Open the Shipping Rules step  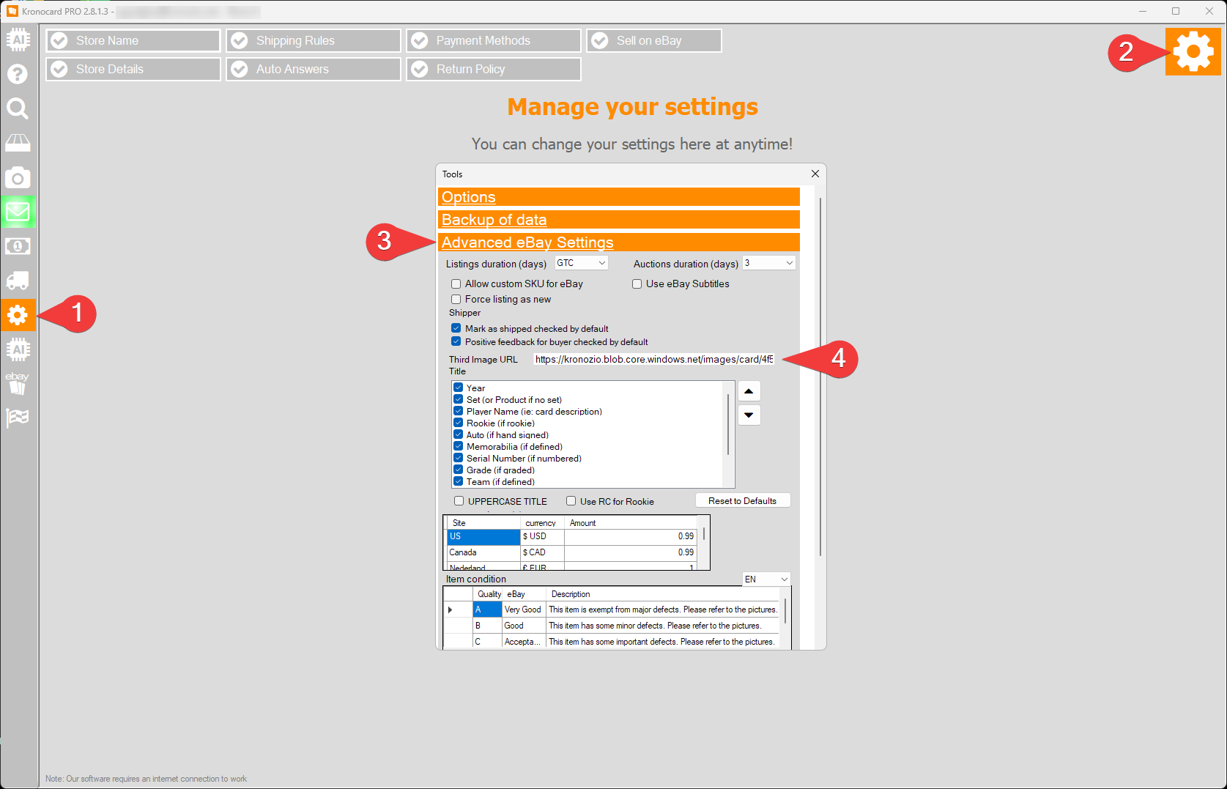click(x=314, y=40)
